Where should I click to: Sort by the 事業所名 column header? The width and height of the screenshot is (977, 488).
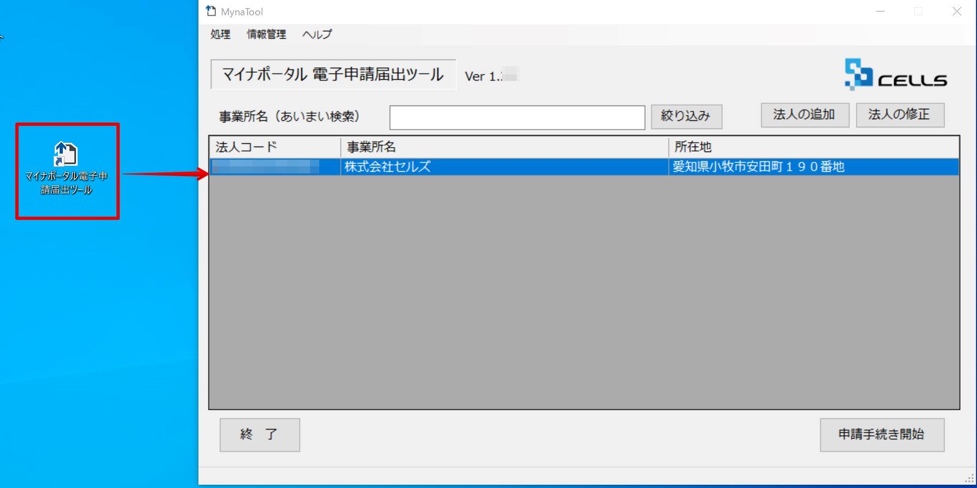(505, 147)
